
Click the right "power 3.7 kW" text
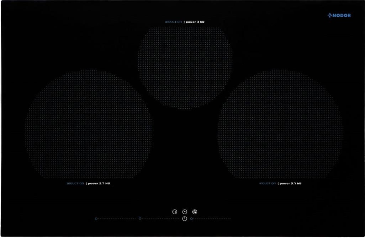tap(291, 184)
